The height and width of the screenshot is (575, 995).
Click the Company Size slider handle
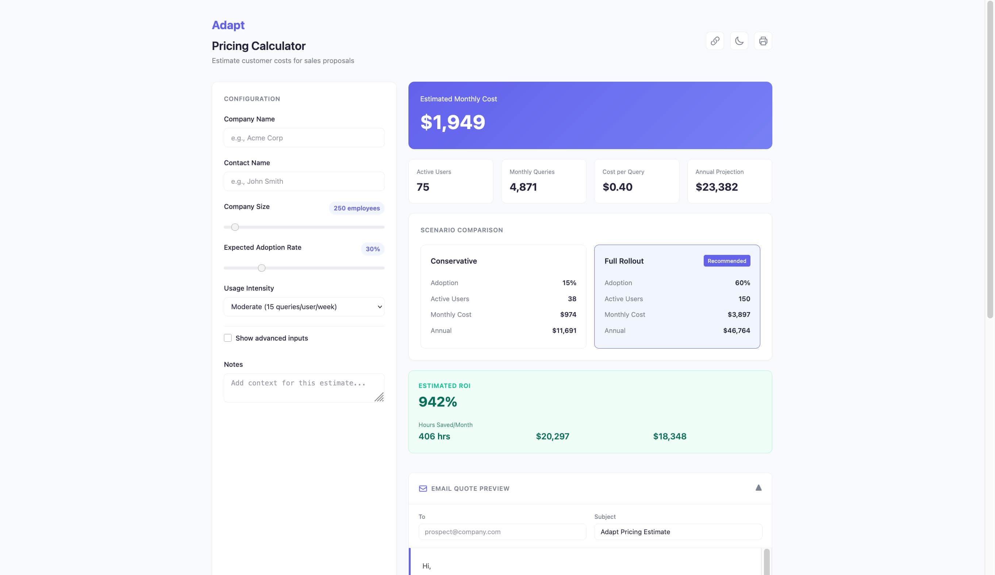(235, 227)
